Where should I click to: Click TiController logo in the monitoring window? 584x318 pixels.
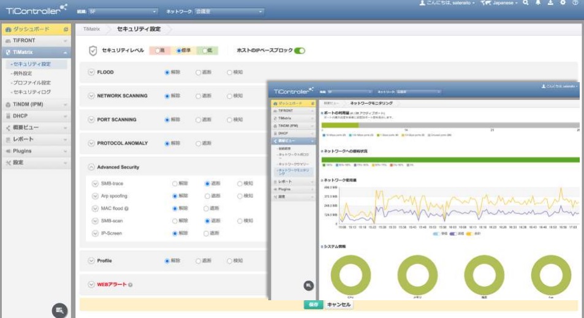click(294, 91)
